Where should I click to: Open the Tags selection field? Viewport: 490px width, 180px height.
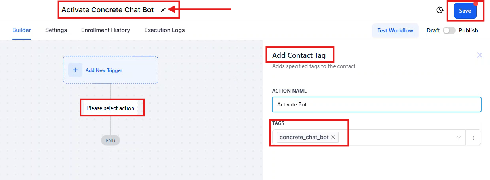(396, 138)
